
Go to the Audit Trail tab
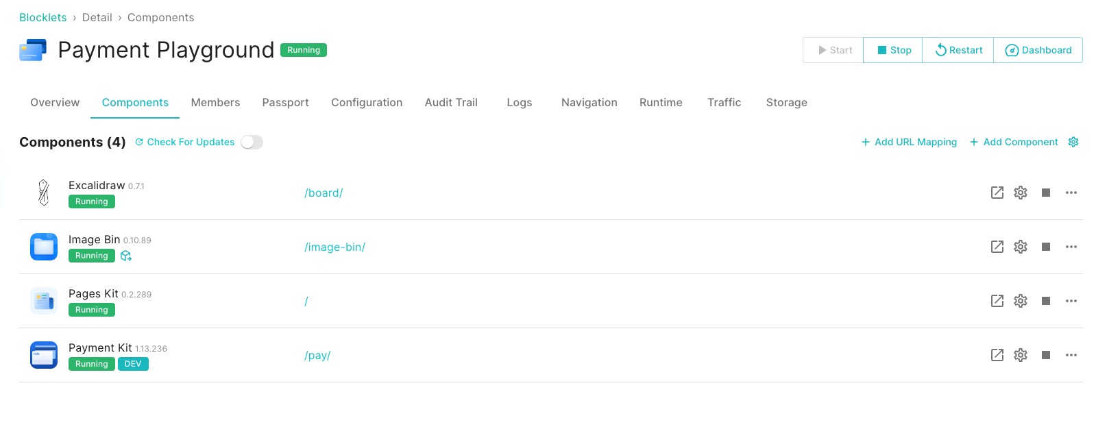(450, 102)
